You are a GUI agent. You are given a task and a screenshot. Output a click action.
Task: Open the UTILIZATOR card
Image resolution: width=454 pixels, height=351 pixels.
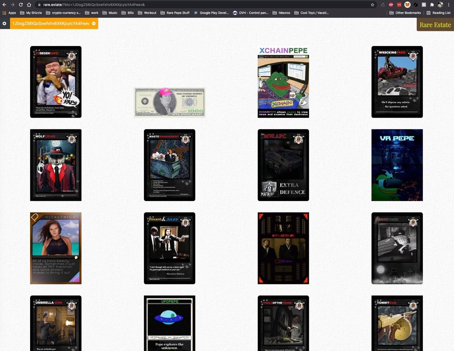pos(283,248)
